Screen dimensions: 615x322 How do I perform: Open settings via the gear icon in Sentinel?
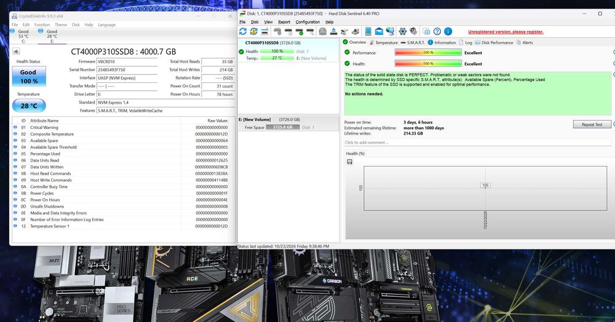coord(402,31)
